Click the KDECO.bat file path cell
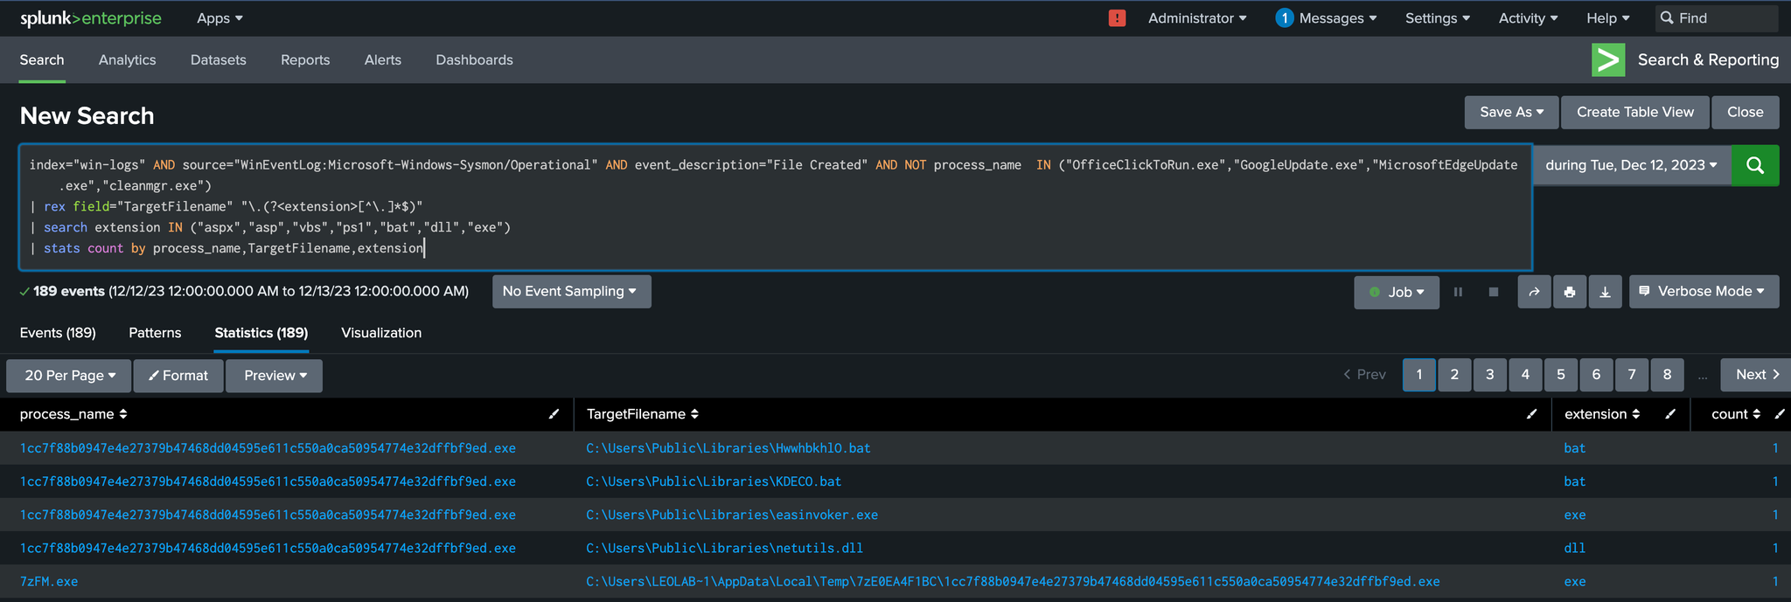The height and width of the screenshot is (602, 1791). 714,481
